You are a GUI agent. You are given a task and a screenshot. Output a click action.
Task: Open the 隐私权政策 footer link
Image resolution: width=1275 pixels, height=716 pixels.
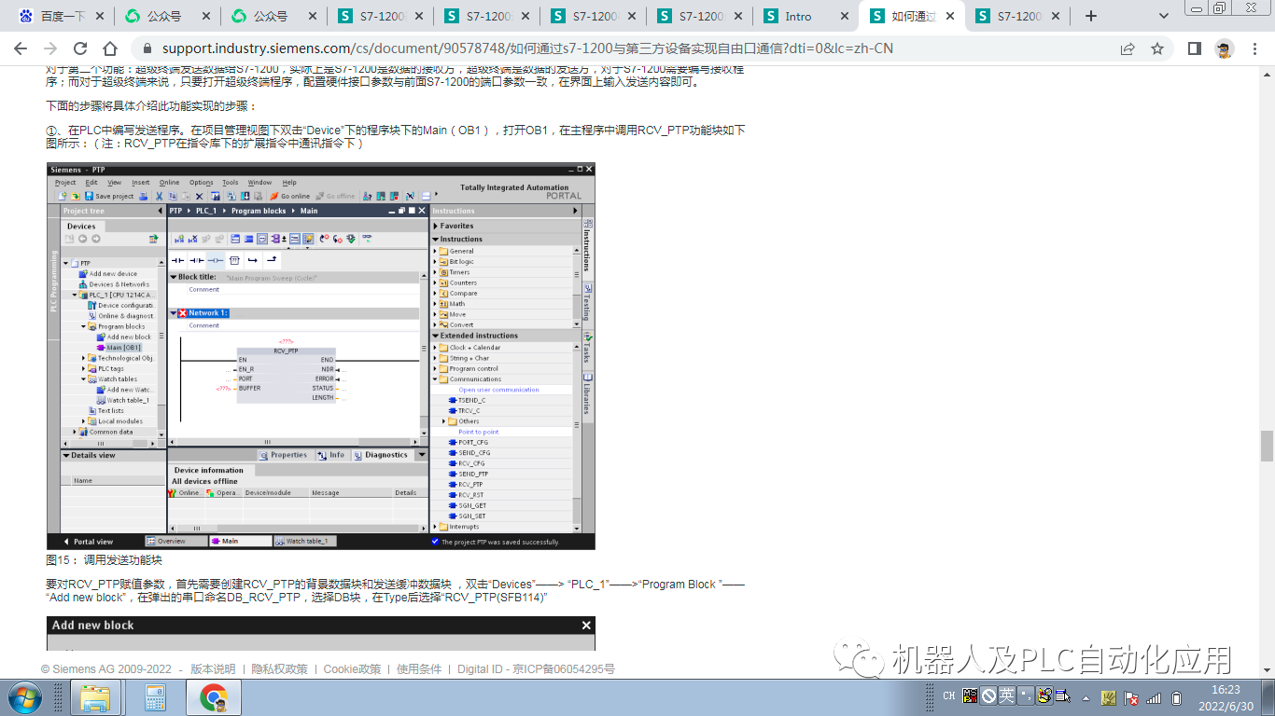point(280,669)
